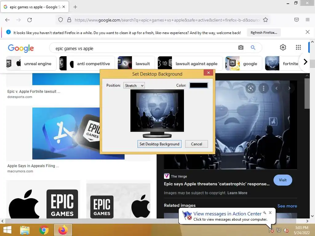Click the monitor preview thumbnail in dialog
Image resolution: width=315 pixels, height=236 pixels.
(x=157, y=113)
